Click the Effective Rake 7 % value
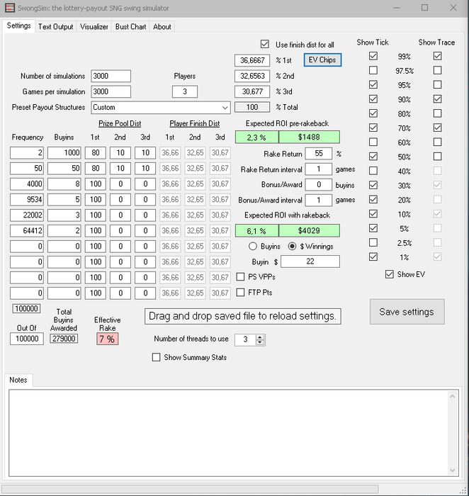This screenshot has height=496, width=469. [x=108, y=339]
